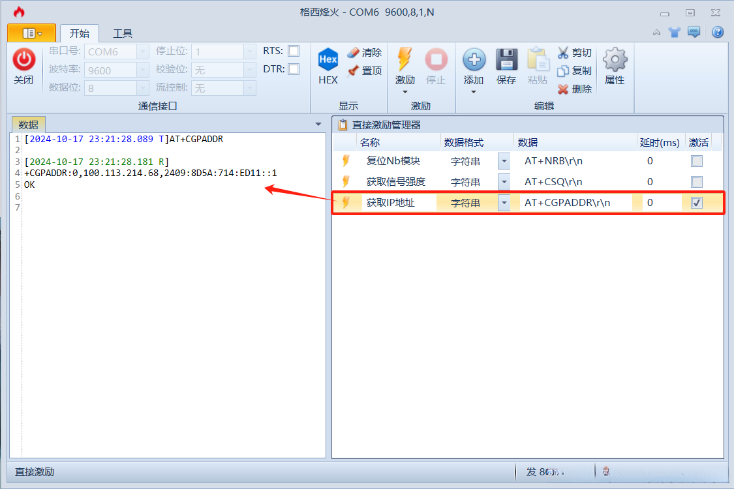Open the 停止位 dropdown
This screenshot has height=489, width=734.
pos(249,52)
